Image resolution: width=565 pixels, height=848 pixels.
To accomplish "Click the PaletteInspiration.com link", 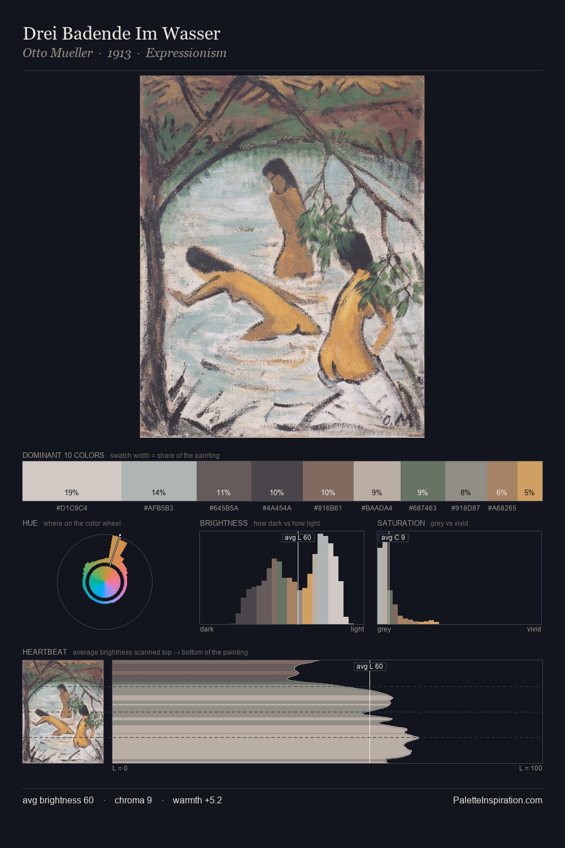I will pos(498,800).
